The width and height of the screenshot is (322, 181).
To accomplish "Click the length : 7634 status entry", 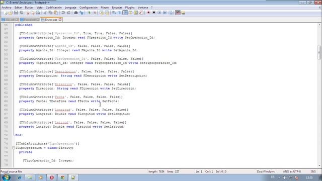I will [156, 171].
